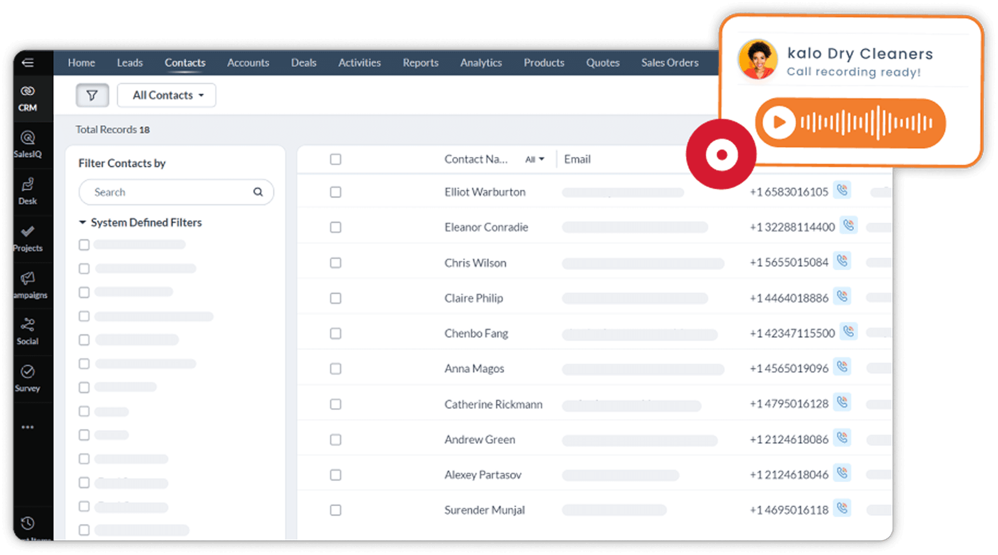Viewport: 998px width, 555px height.
Task: Click the search magnifier icon in filter box
Action: click(258, 192)
